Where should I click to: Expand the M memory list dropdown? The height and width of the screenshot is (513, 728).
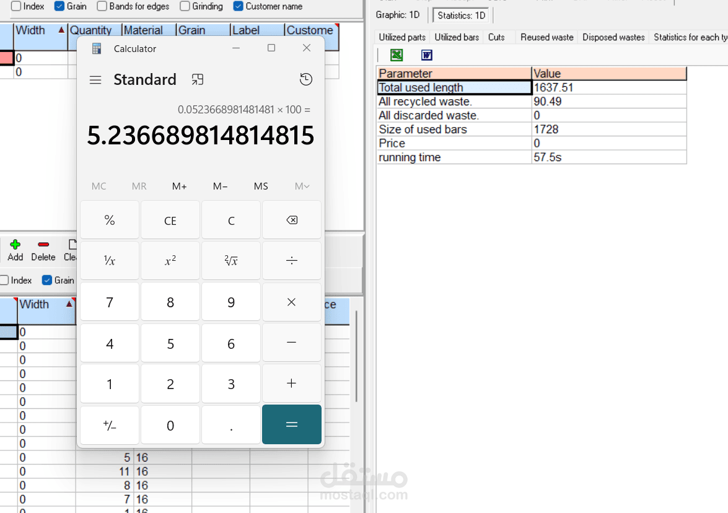pyautogui.click(x=302, y=186)
